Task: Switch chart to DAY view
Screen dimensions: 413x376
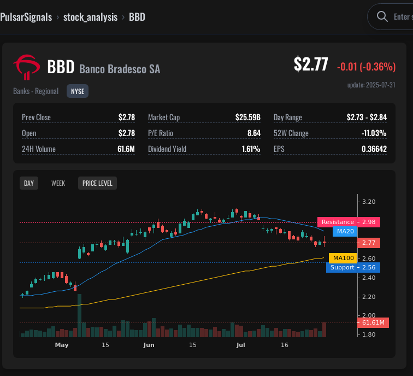Action: pos(29,183)
